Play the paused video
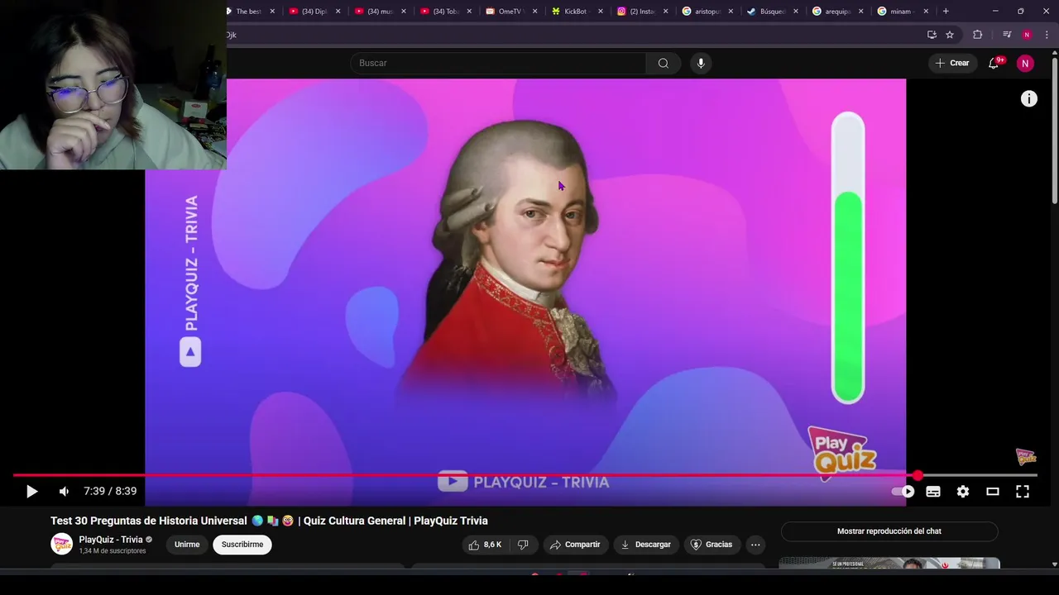This screenshot has width=1059, height=595. (31, 491)
